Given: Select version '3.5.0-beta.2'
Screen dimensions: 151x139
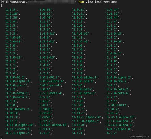Looking at the screenshot, I should pos(118,89).
